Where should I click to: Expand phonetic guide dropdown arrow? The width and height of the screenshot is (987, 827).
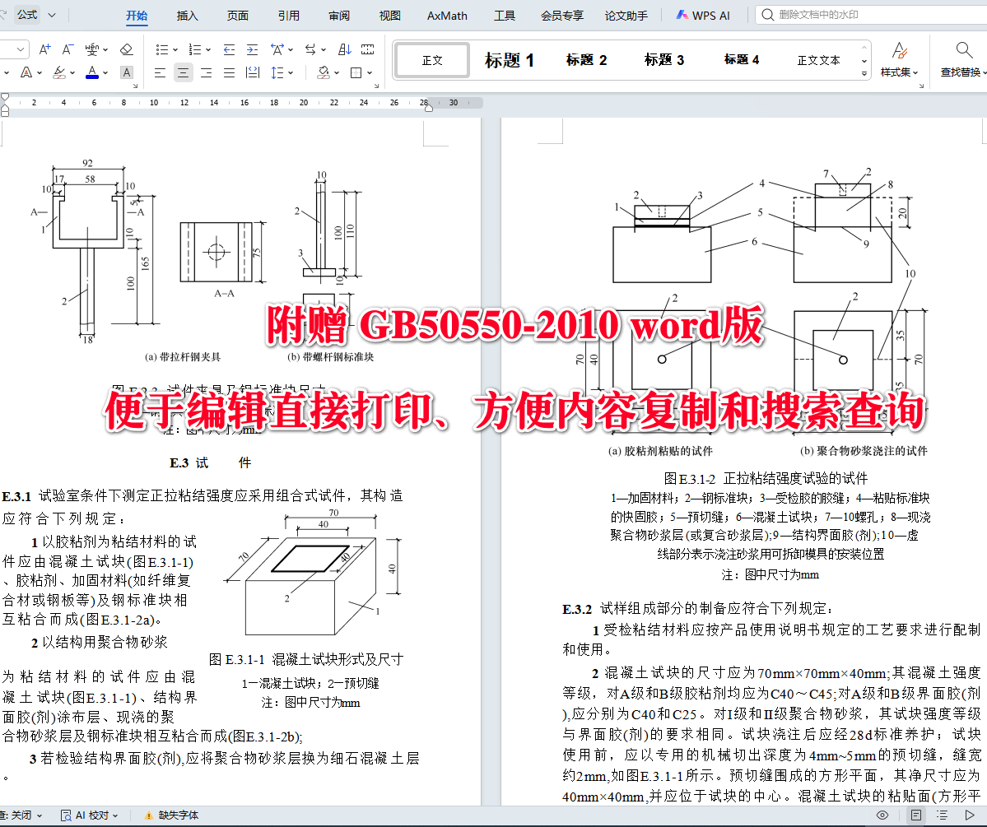click(x=105, y=49)
